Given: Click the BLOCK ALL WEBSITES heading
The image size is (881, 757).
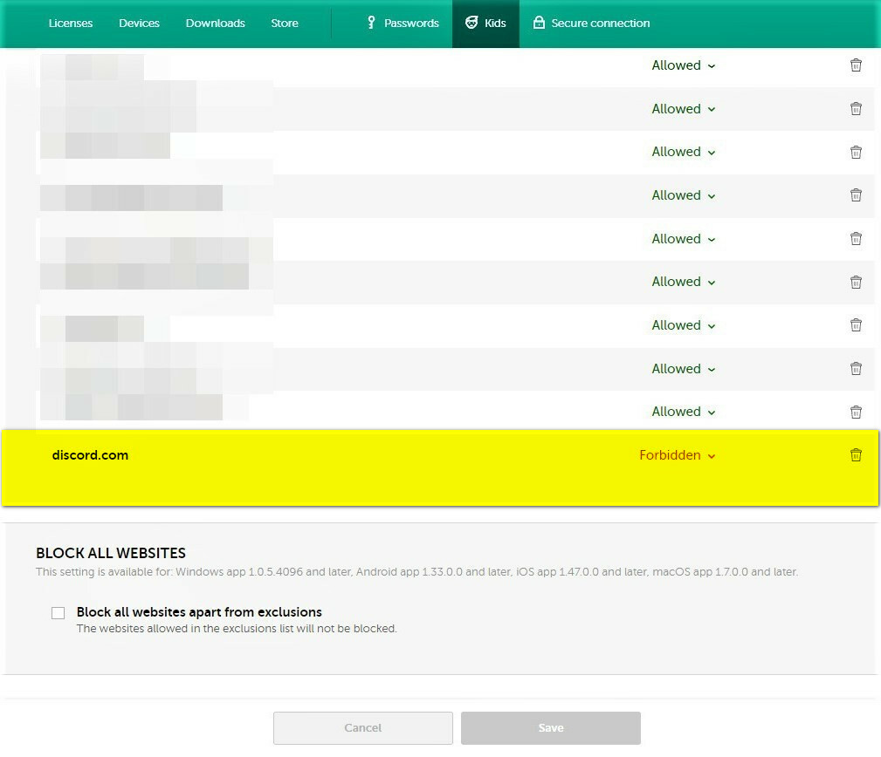Looking at the screenshot, I should coord(111,553).
